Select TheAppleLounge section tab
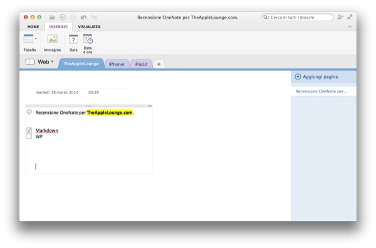Screen dimensions: 376x248 81,64
